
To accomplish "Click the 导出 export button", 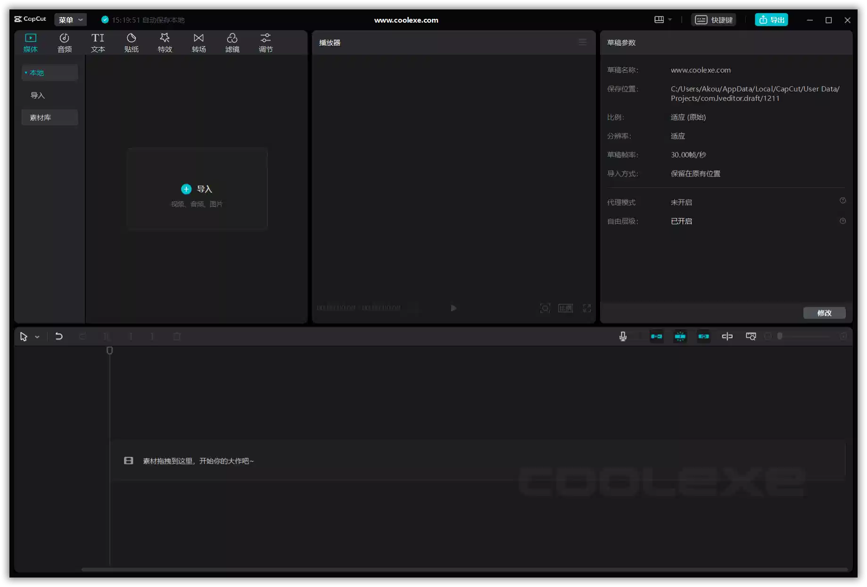I will point(771,19).
